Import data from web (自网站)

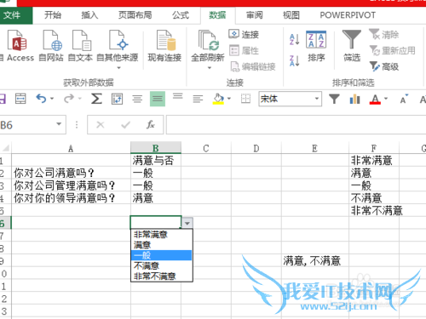click(x=51, y=45)
